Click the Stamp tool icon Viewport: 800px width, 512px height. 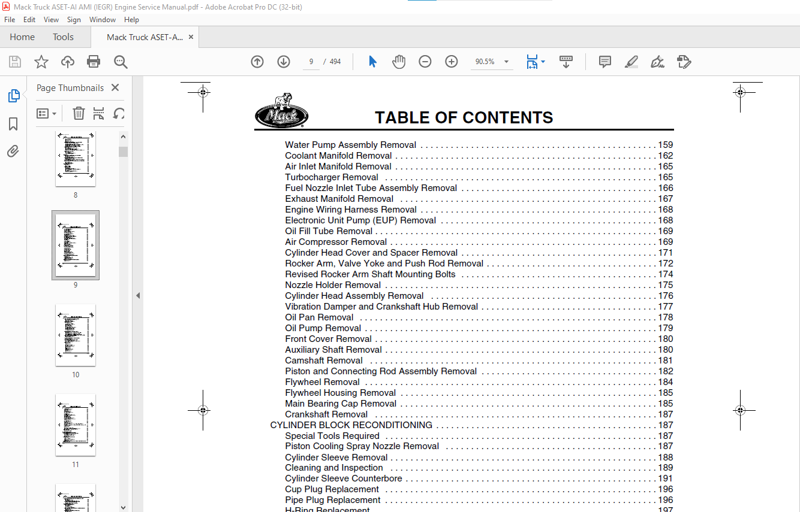coord(684,62)
